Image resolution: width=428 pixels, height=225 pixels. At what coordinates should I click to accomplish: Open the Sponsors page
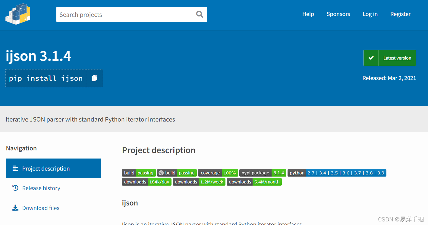click(338, 14)
